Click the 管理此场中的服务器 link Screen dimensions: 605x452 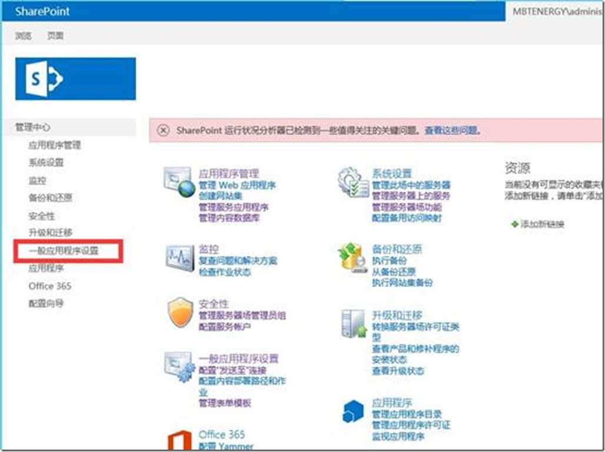[x=411, y=185]
